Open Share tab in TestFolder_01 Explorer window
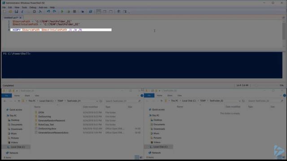The height and width of the screenshot is (161, 287). click(x=27, y=95)
